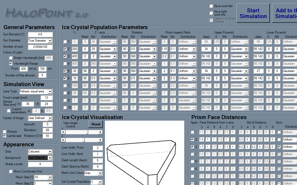Click the Azimuth input field

[47, 124]
